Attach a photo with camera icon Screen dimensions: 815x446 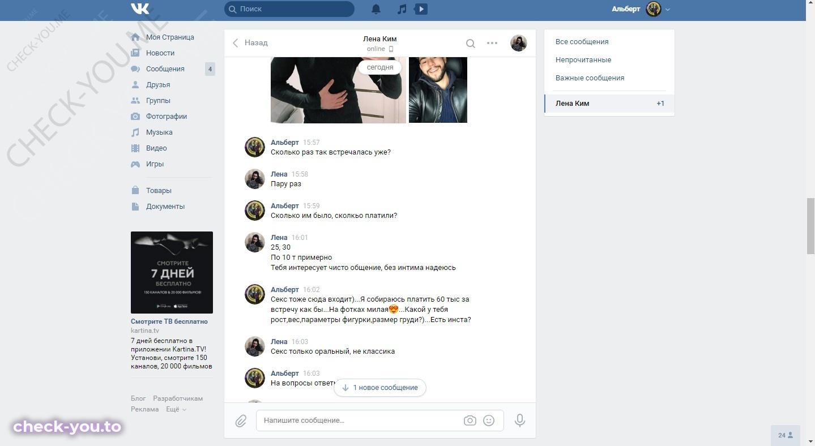point(470,421)
